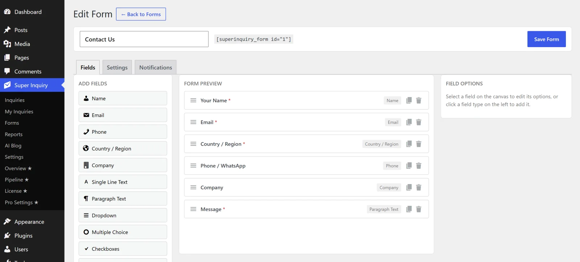Add an Email field from Add Fields
This screenshot has height=262, width=580.
click(x=123, y=115)
